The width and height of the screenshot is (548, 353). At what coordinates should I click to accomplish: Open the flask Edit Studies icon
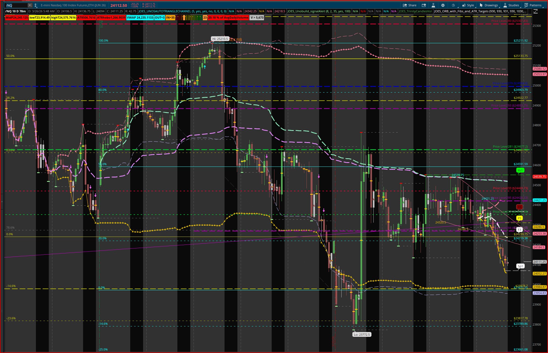(433, 5)
